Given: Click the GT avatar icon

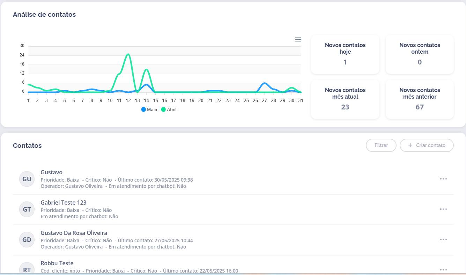Looking at the screenshot, I should pos(27,209).
